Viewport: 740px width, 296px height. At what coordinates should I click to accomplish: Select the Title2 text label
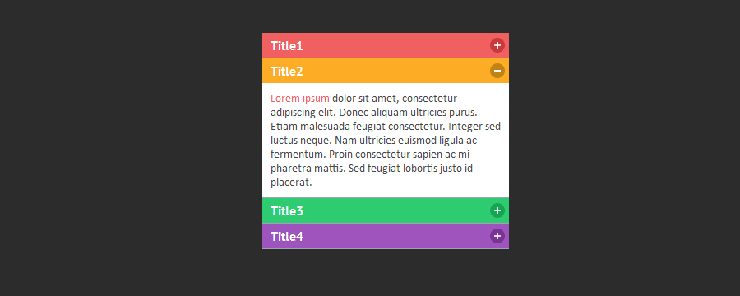click(x=286, y=72)
